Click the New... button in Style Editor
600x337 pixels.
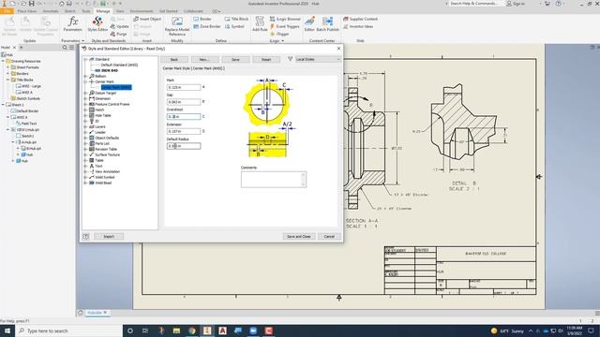[x=204, y=59]
